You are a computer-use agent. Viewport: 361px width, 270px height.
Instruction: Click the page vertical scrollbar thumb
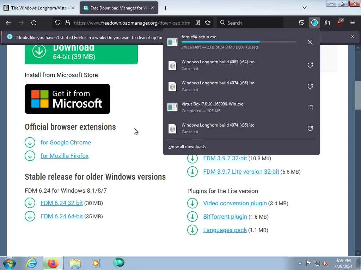[x=357, y=96]
